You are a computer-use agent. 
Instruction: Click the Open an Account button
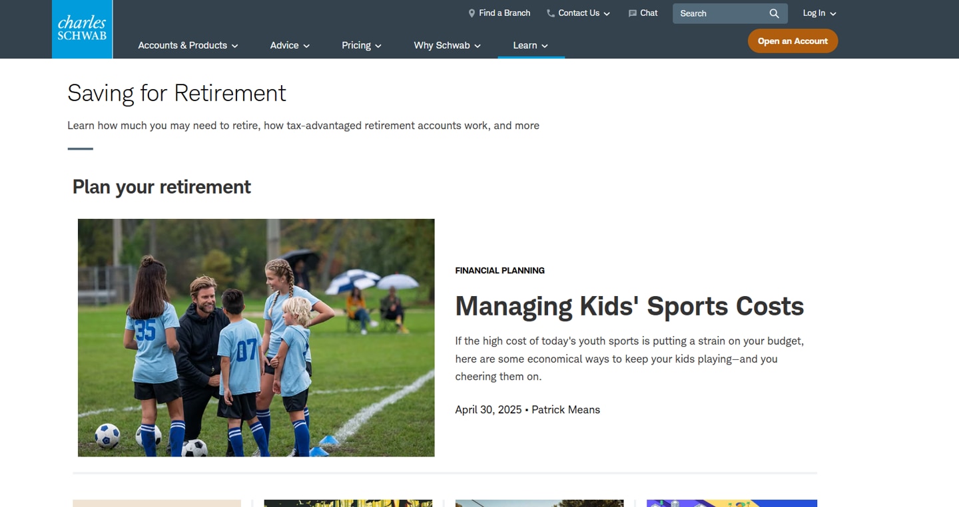793,41
